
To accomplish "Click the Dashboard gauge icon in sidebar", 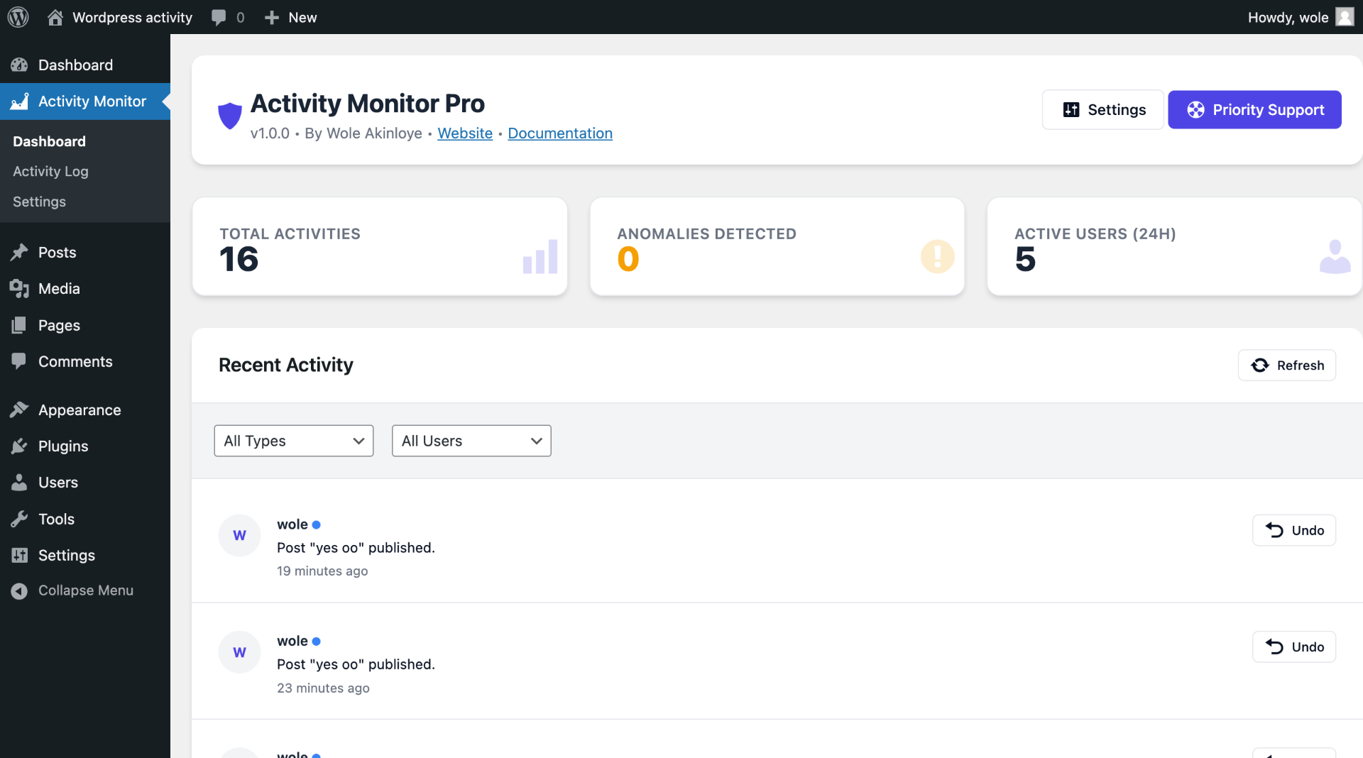I will click(19, 65).
